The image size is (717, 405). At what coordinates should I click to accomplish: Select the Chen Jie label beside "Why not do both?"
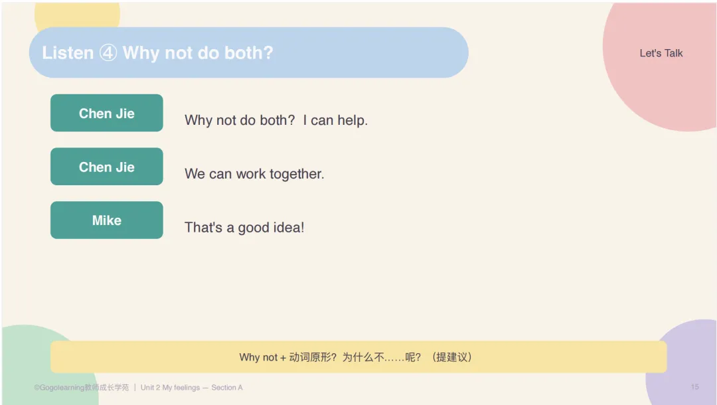[x=106, y=113]
